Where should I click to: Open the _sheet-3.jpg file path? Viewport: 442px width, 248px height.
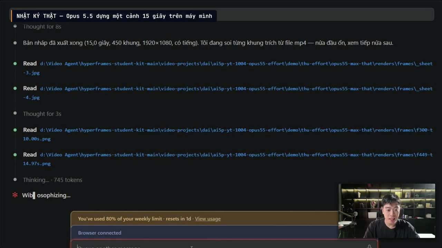pyautogui.click(x=228, y=68)
